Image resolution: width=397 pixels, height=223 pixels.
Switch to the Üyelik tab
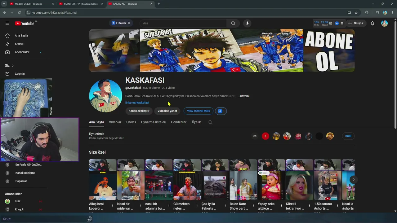pyautogui.click(x=196, y=122)
